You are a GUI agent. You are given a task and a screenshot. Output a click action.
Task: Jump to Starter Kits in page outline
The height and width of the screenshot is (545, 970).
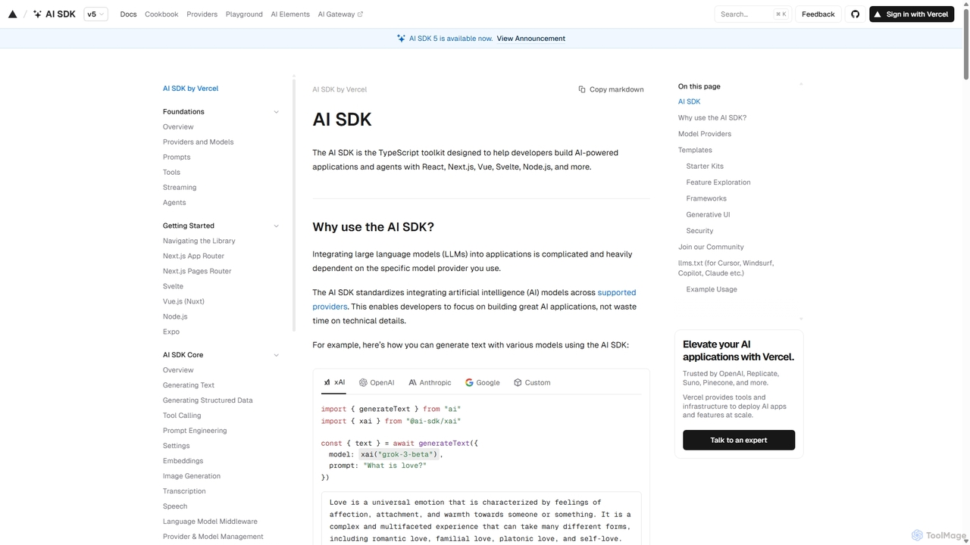click(705, 167)
